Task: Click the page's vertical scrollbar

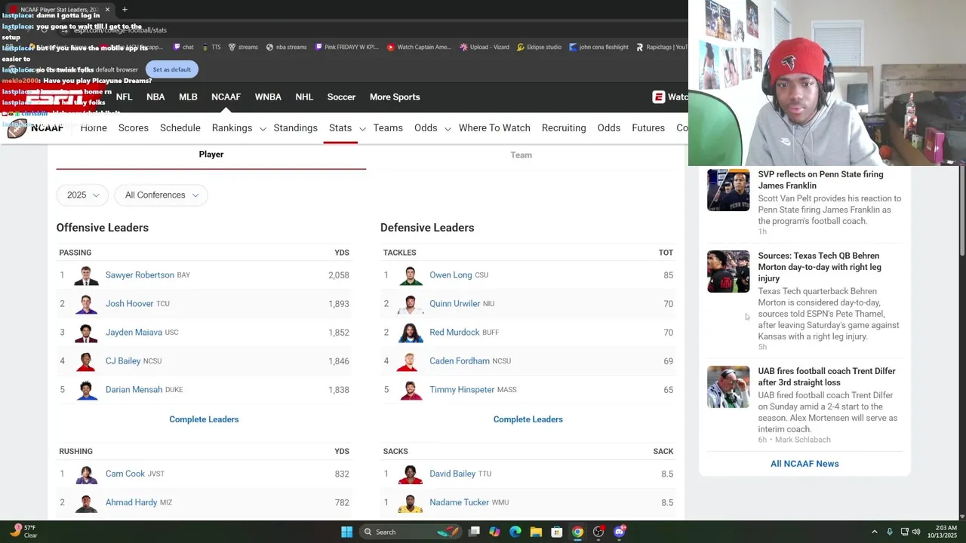Action: pyautogui.click(x=961, y=211)
